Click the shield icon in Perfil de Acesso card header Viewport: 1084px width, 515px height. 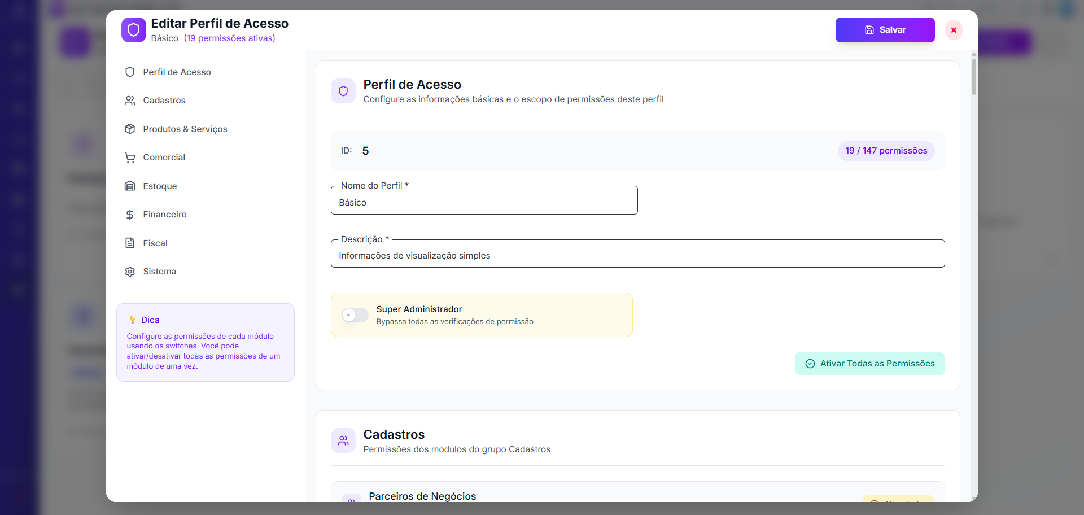tap(343, 91)
